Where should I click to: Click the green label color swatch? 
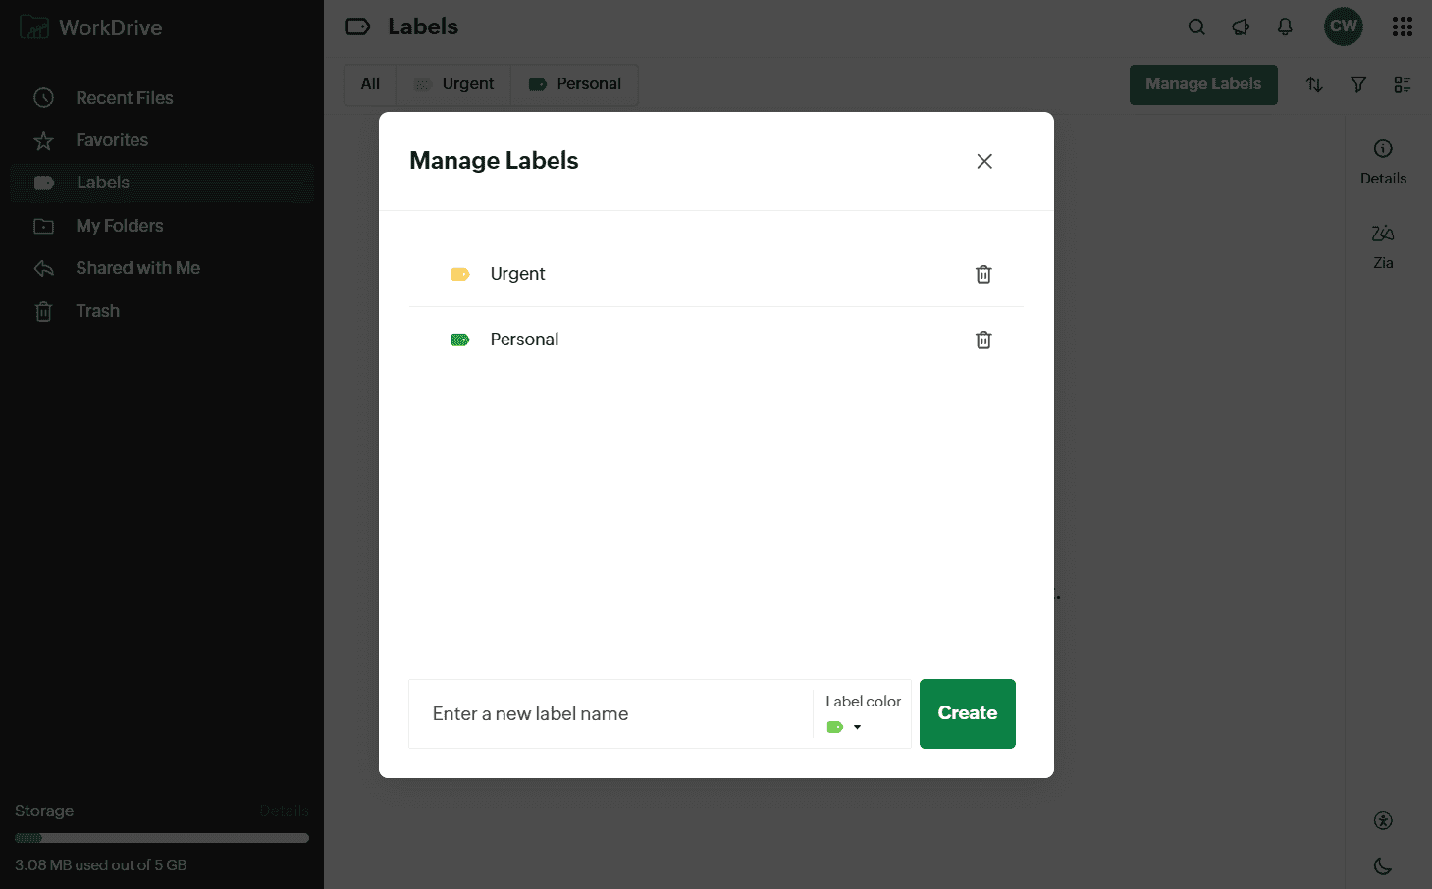coord(835,727)
